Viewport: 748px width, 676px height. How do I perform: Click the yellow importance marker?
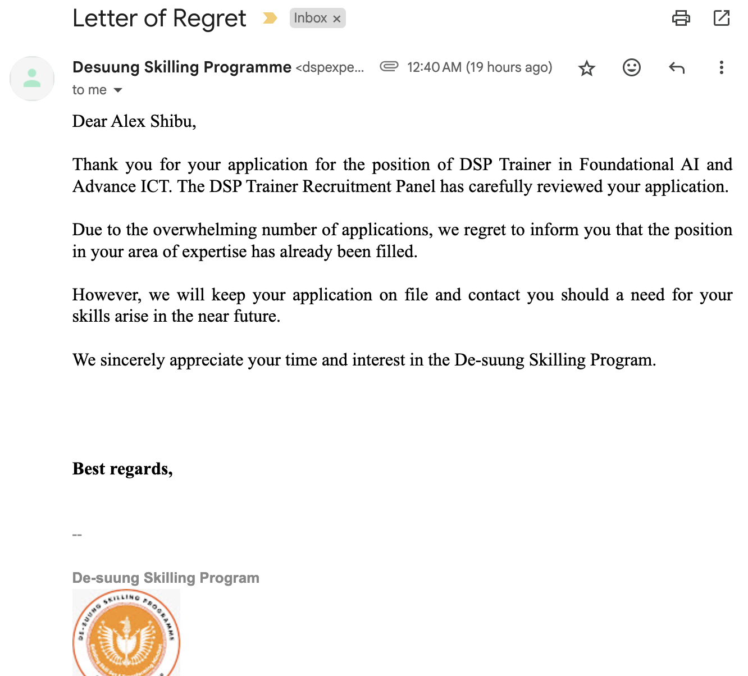(270, 19)
